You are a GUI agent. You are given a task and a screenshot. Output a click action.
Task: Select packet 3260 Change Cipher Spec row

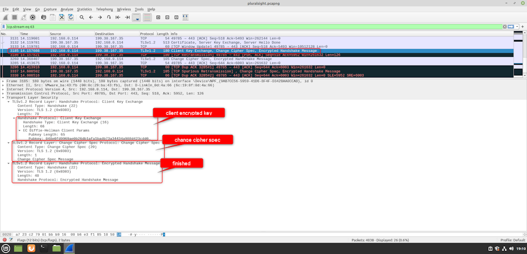click(x=257, y=58)
